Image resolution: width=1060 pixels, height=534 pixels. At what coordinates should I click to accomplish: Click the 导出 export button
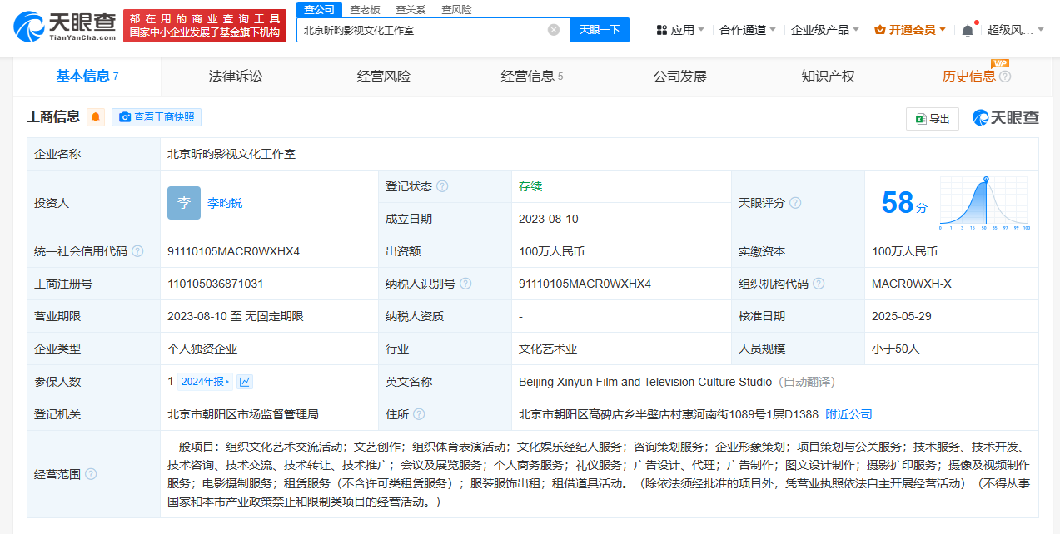932,119
